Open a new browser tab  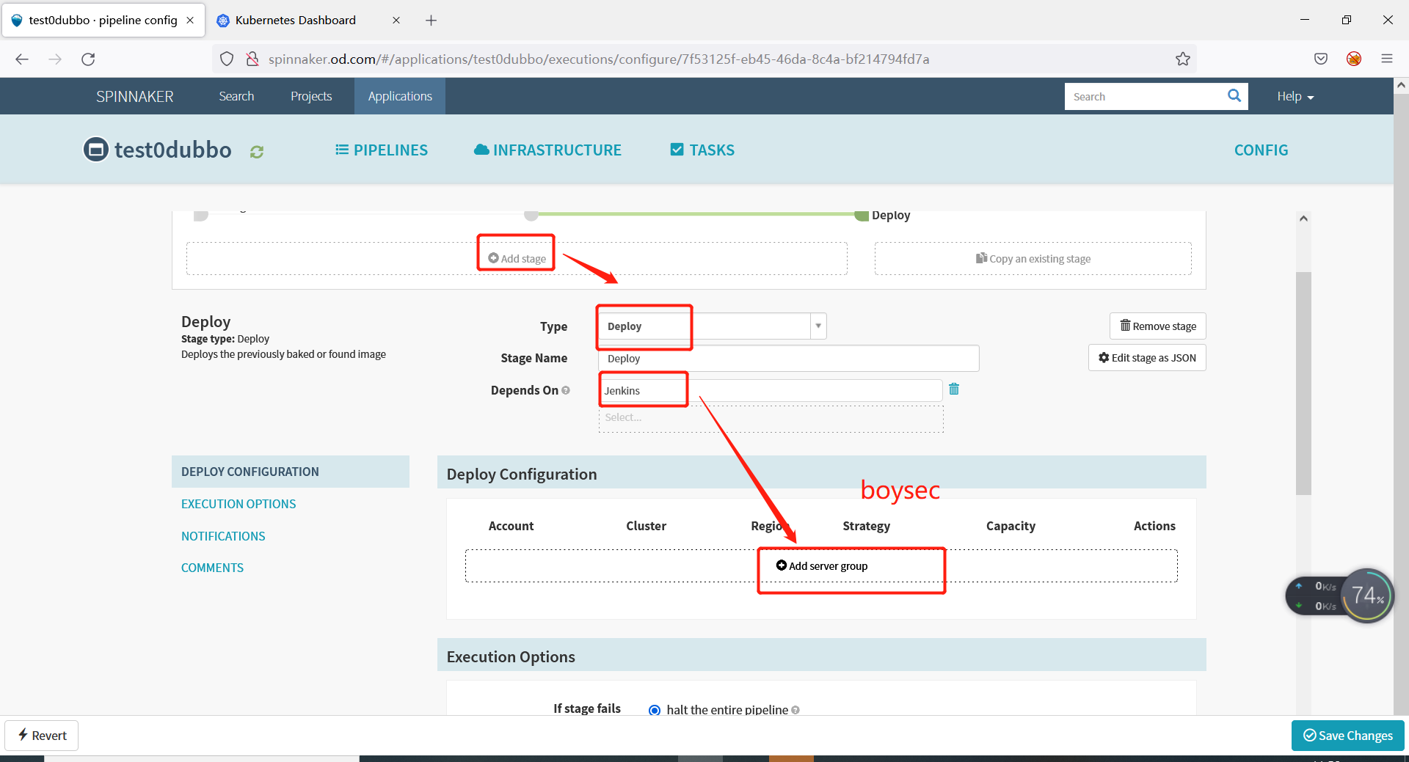click(x=431, y=21)
